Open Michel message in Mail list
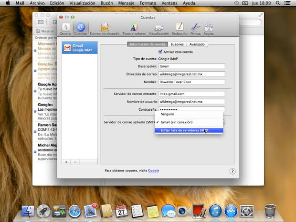The image size is (296, 222). pyautogui.click(x=45, y=152)
